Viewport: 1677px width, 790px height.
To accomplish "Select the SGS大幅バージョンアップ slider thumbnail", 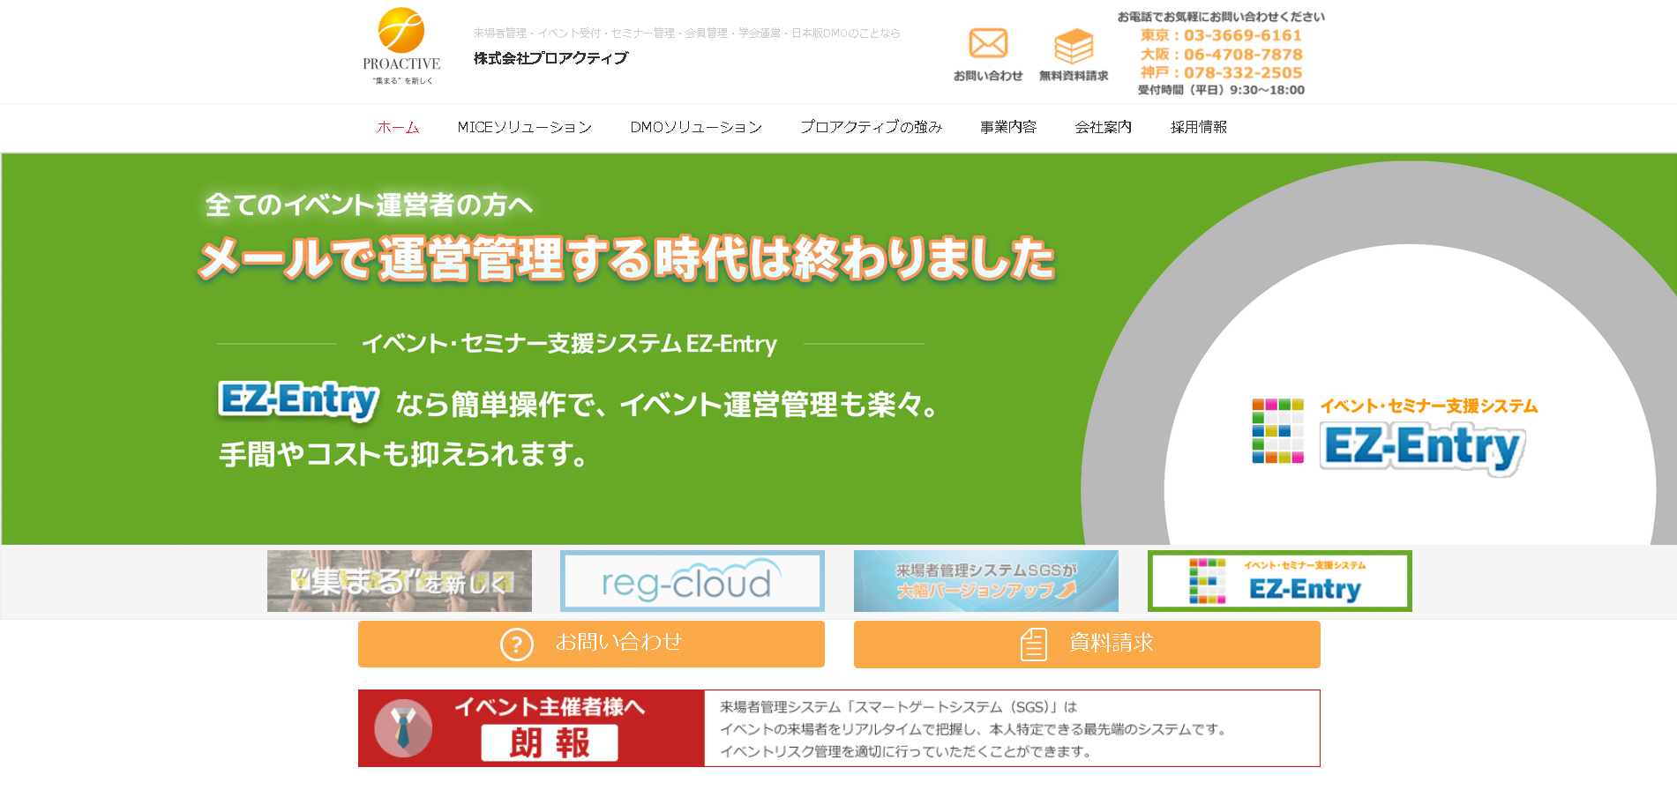I will click(986, 581).
